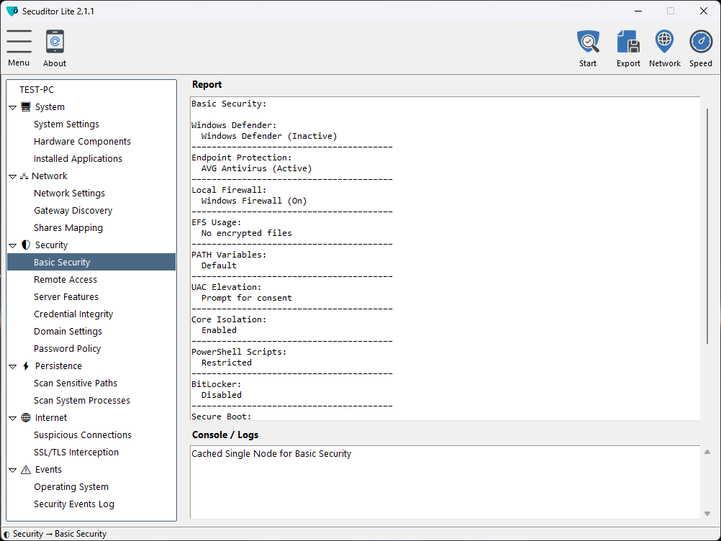
Task: Open the Password Policy node
Action: tap(68, 349)
